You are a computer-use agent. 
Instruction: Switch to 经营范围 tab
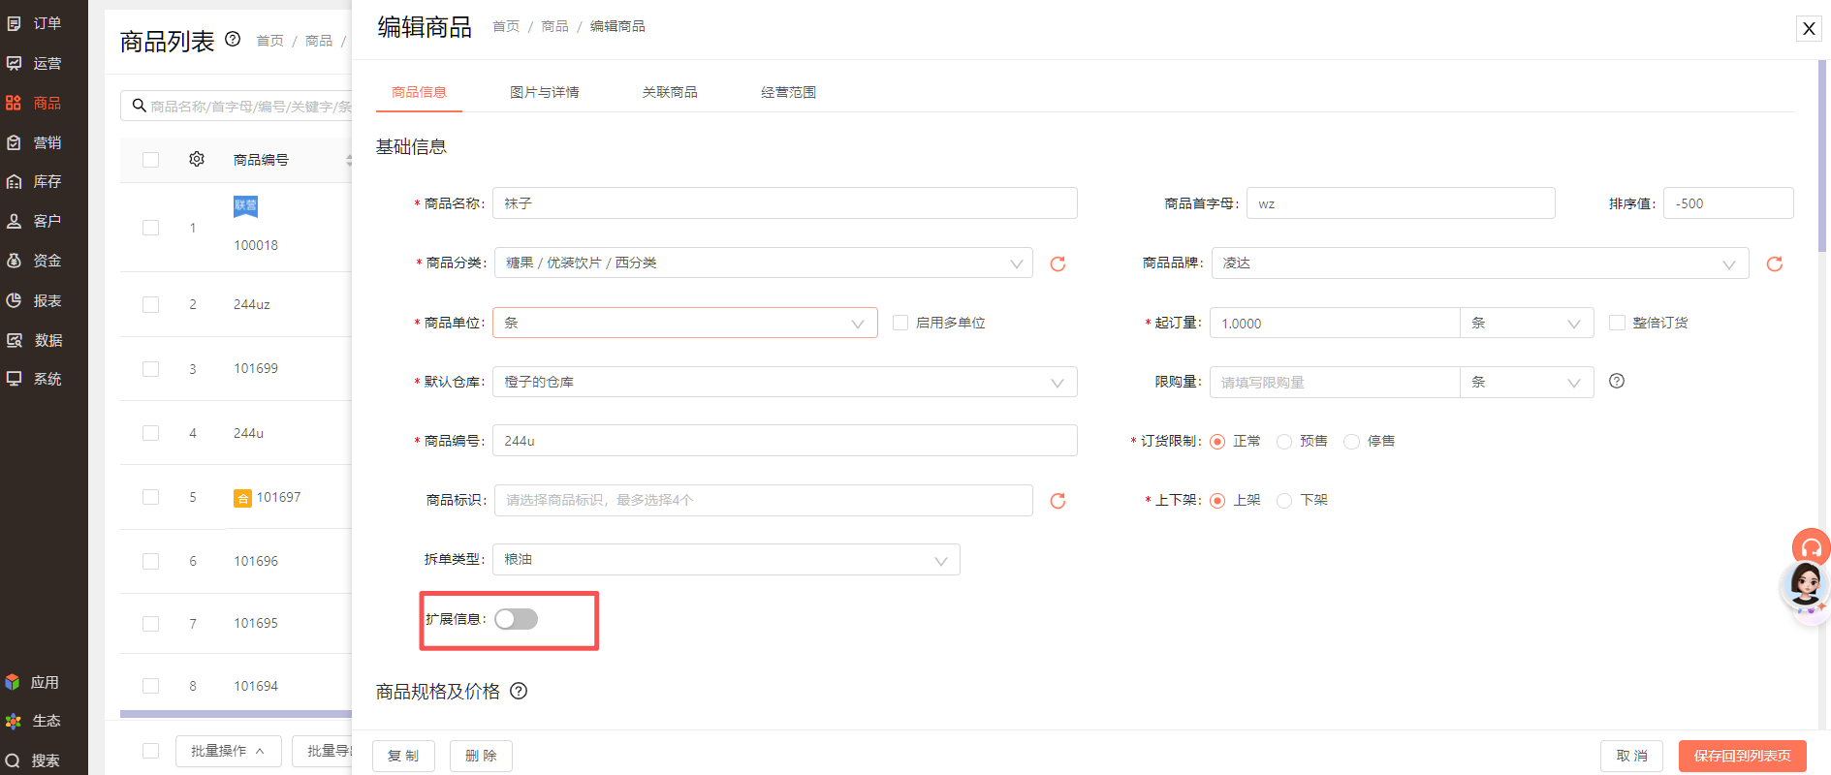coord(788,92)
